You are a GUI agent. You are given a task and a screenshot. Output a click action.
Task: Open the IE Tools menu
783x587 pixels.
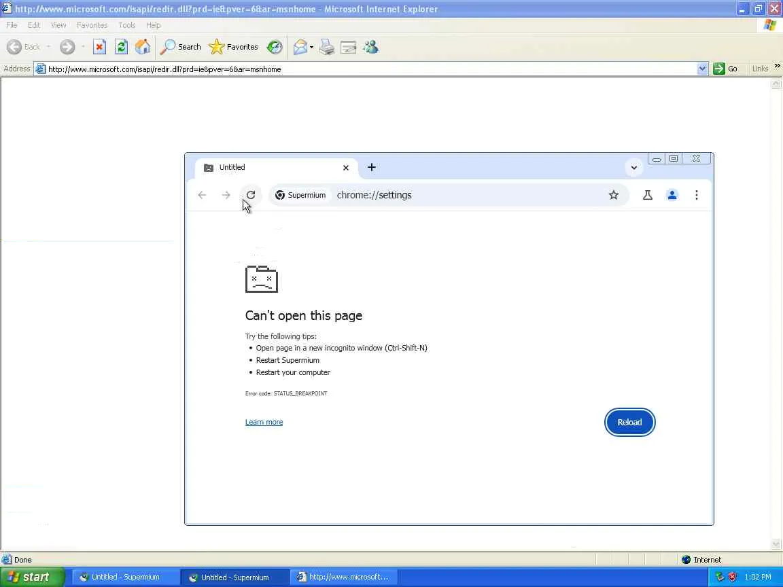[x=127, y=25]
